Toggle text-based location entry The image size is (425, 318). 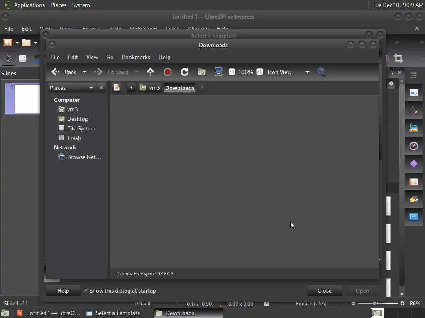[117, 88]
